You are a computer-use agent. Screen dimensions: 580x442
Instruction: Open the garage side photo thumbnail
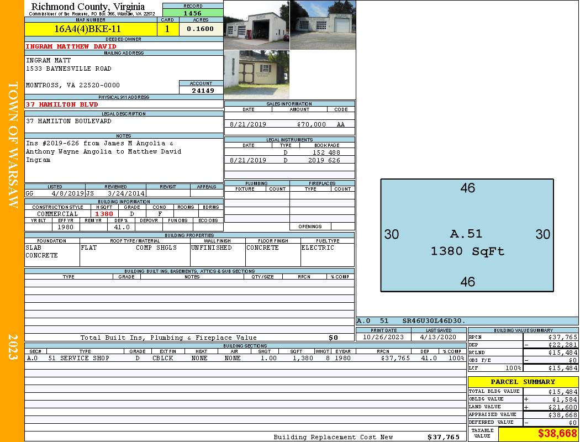[x=323, y=25]
